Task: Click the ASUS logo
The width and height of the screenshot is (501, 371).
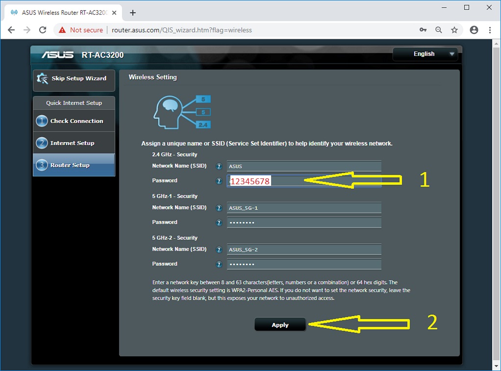Action: tap(57, 55)
